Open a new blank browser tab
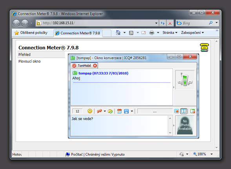This screenshot has width=231, height=169. [x=107, y=33]
